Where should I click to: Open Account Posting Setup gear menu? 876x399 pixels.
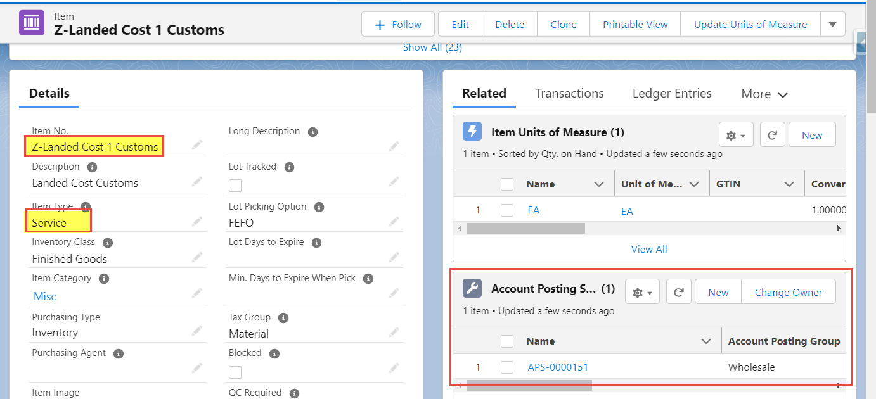point(642,292)
